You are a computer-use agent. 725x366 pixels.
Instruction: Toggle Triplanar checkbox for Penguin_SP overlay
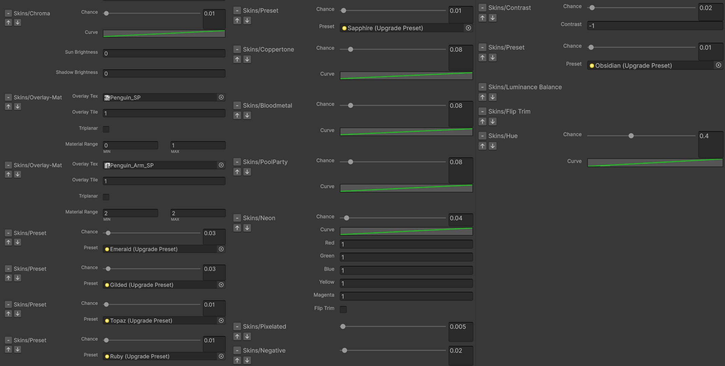coord(106,129)
